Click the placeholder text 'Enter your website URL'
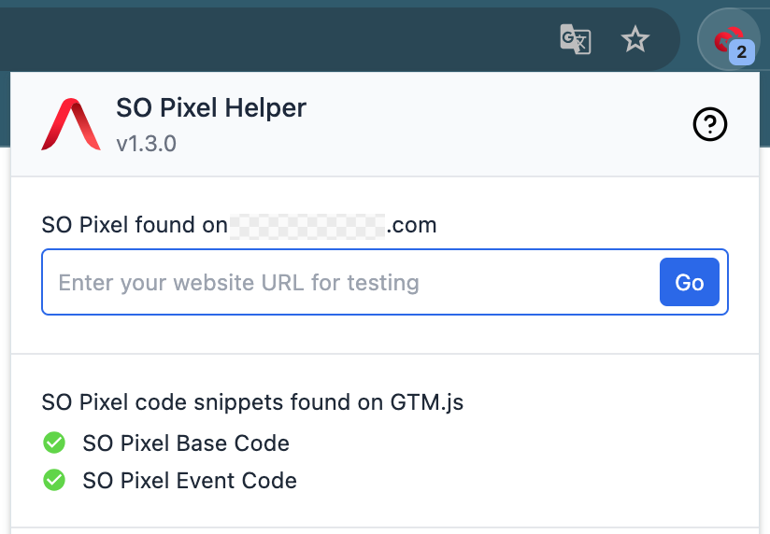Image resolution: width=770 pixels, height=534 pixels. click(x=238, y=283)
